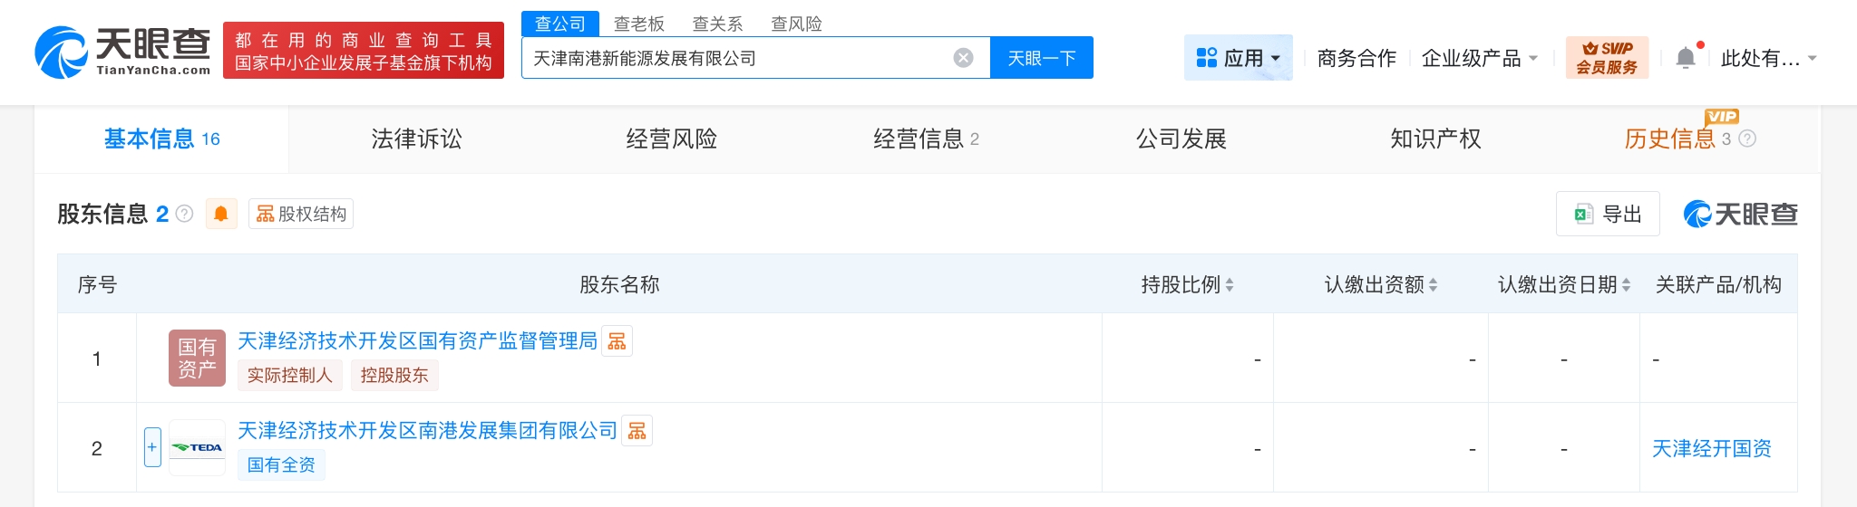
Task: Click the help icon next to 股东信息
Action: 185,214
